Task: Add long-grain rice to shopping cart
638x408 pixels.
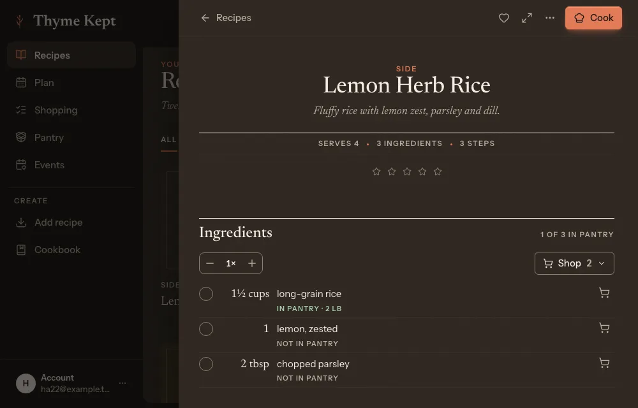Action: [x=604, y=293]
